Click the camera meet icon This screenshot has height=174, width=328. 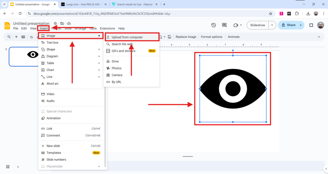pos(236,25)
